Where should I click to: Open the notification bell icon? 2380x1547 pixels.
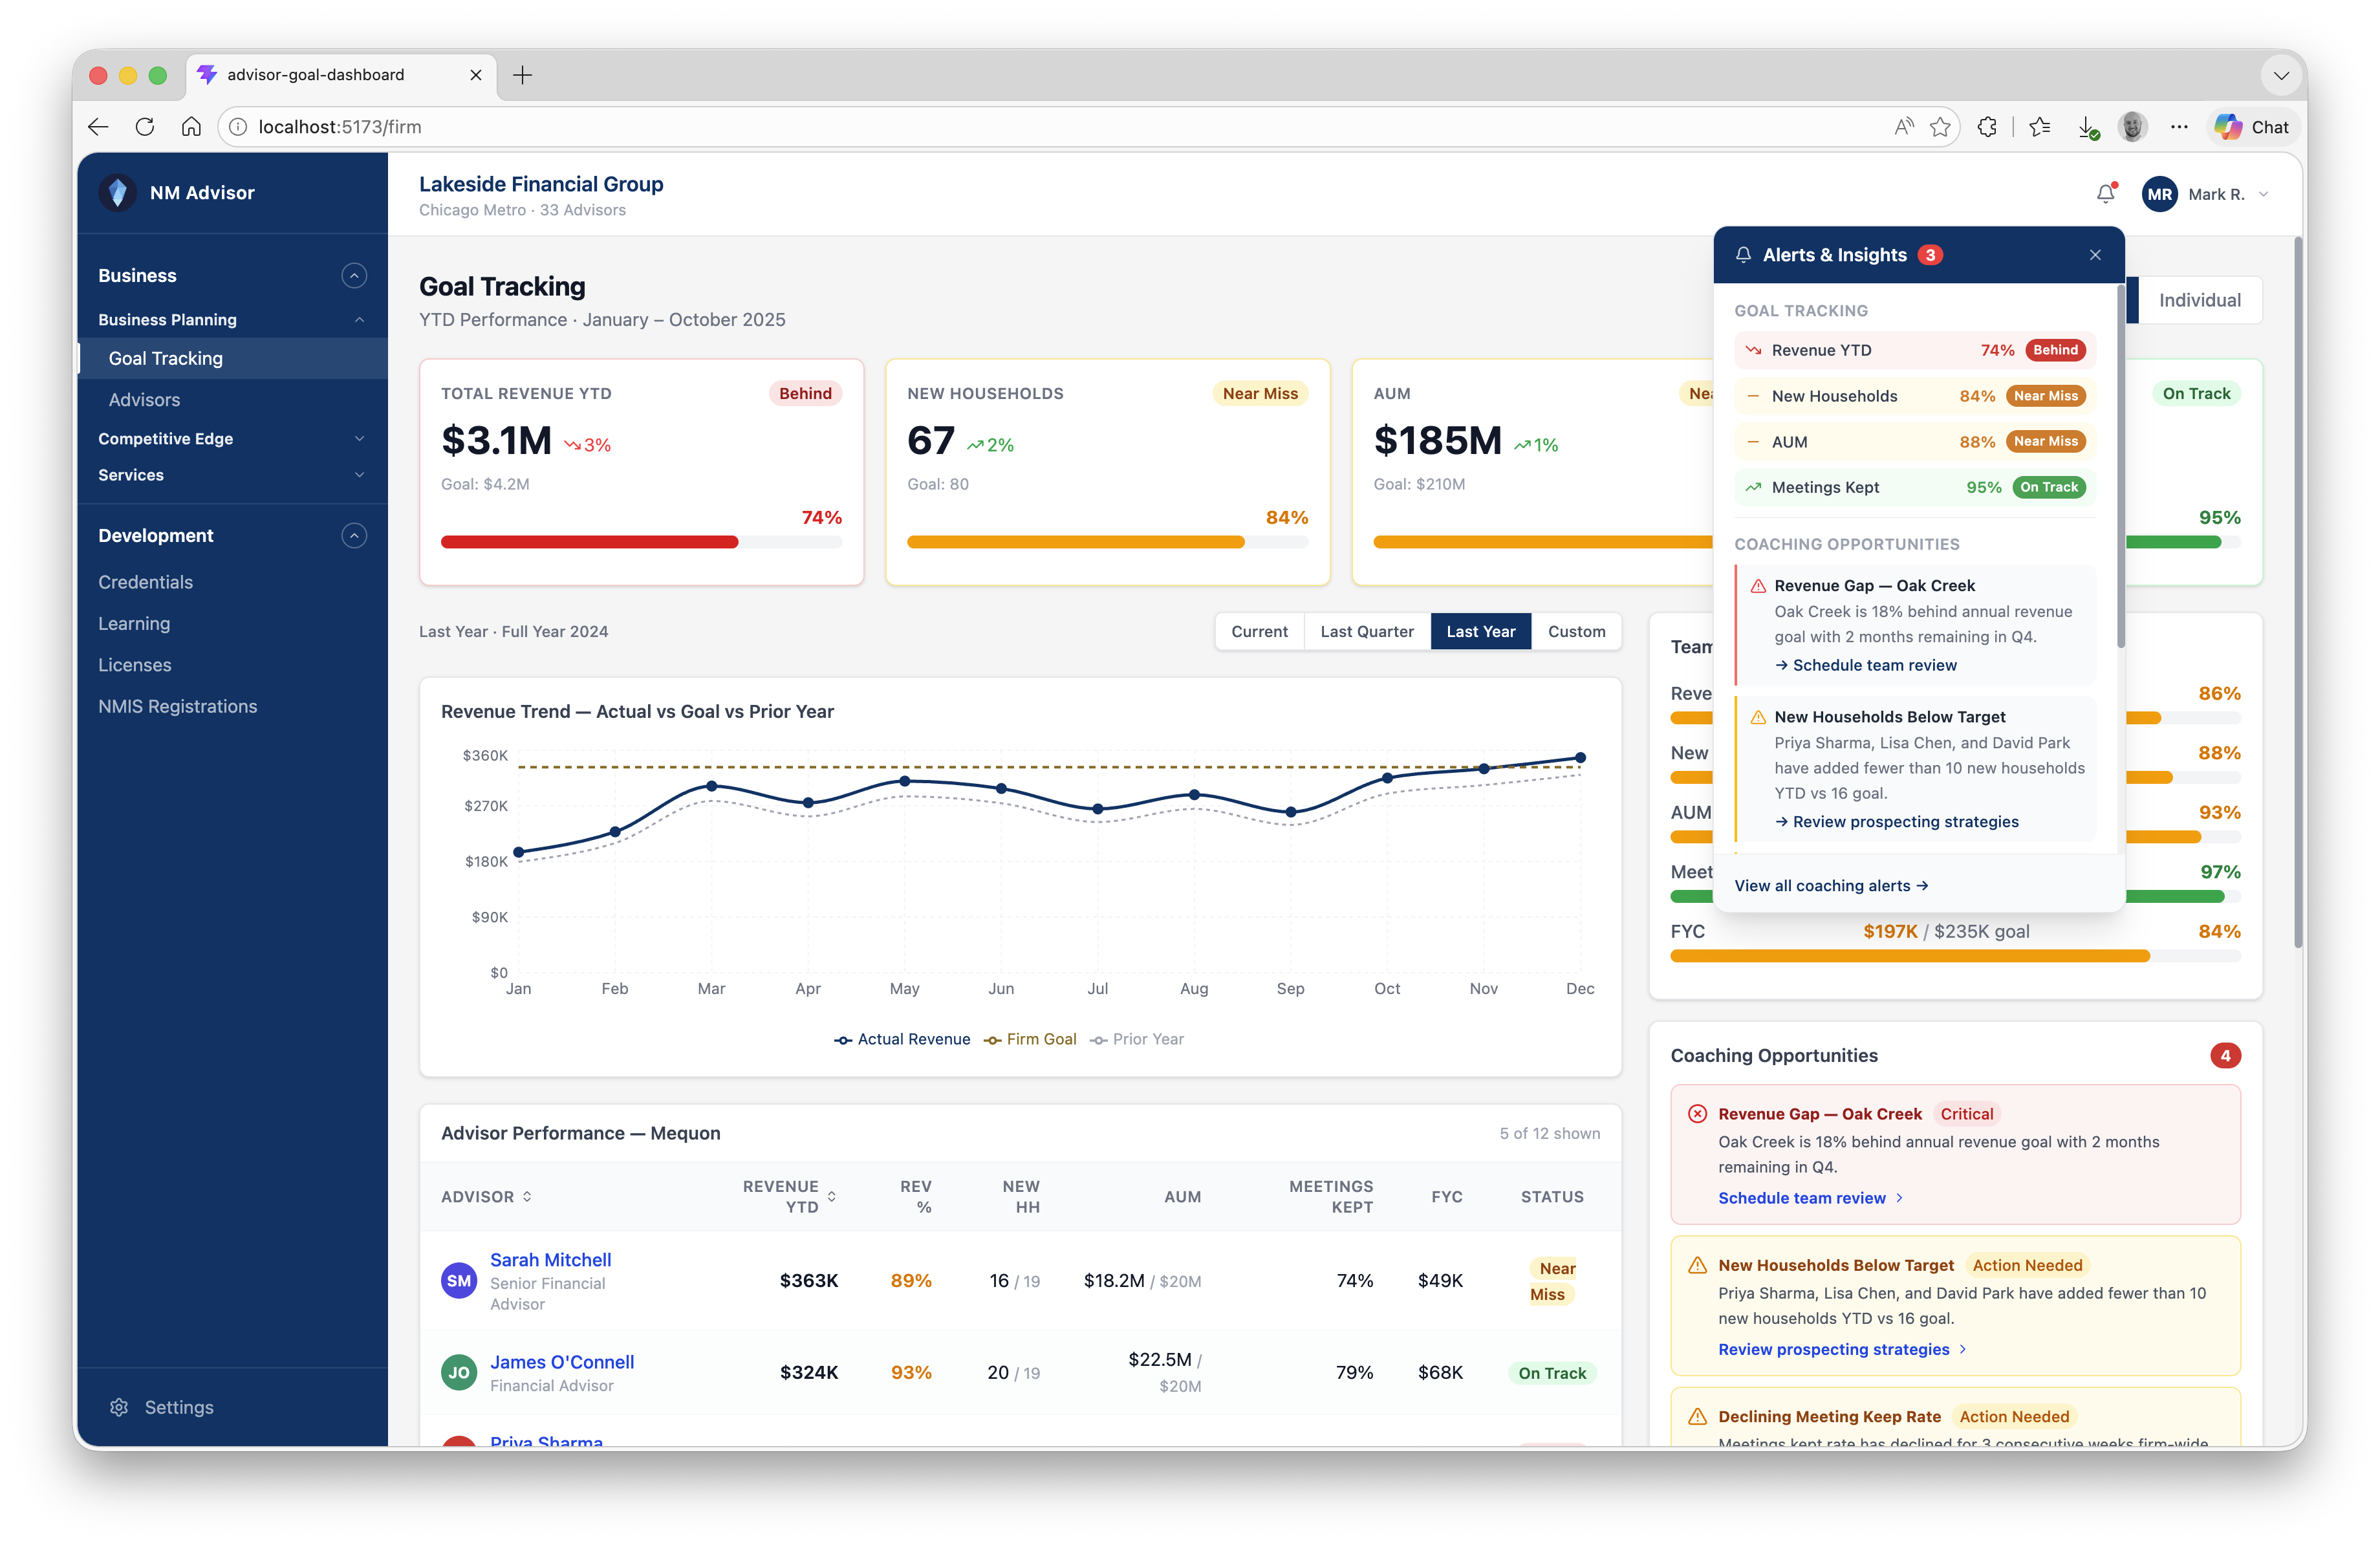2105,194
